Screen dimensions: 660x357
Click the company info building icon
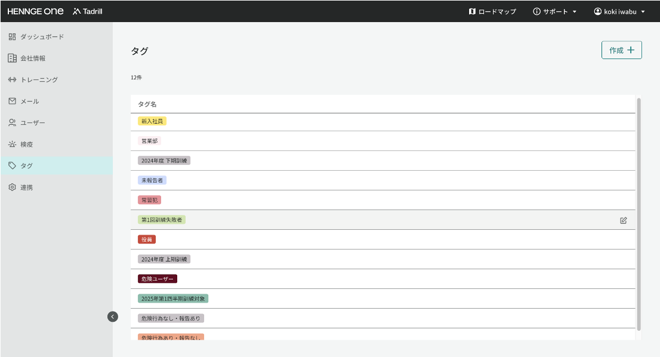[12, 59]
